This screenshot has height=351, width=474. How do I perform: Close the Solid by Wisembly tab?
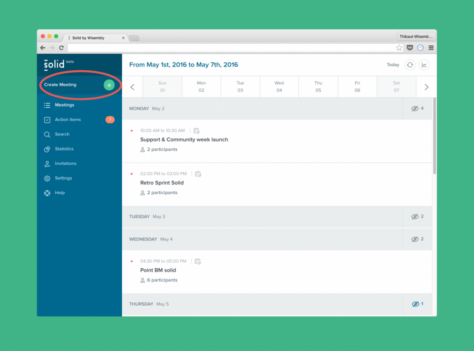123,38
